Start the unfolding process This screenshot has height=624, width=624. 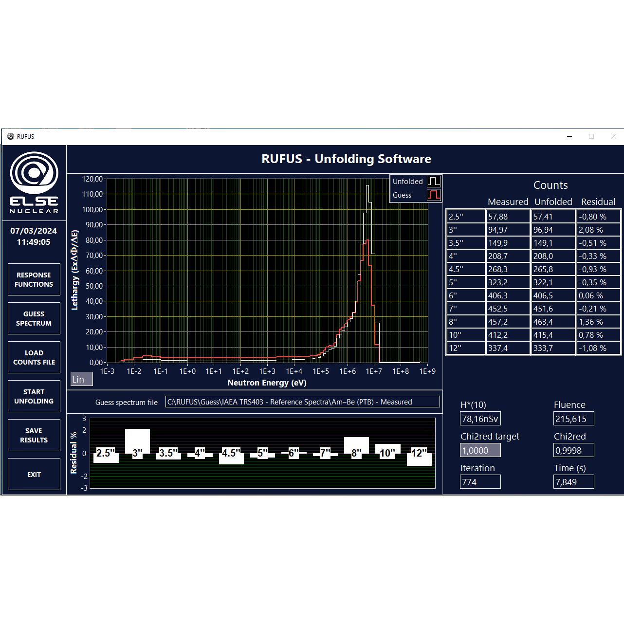[34, 396]
